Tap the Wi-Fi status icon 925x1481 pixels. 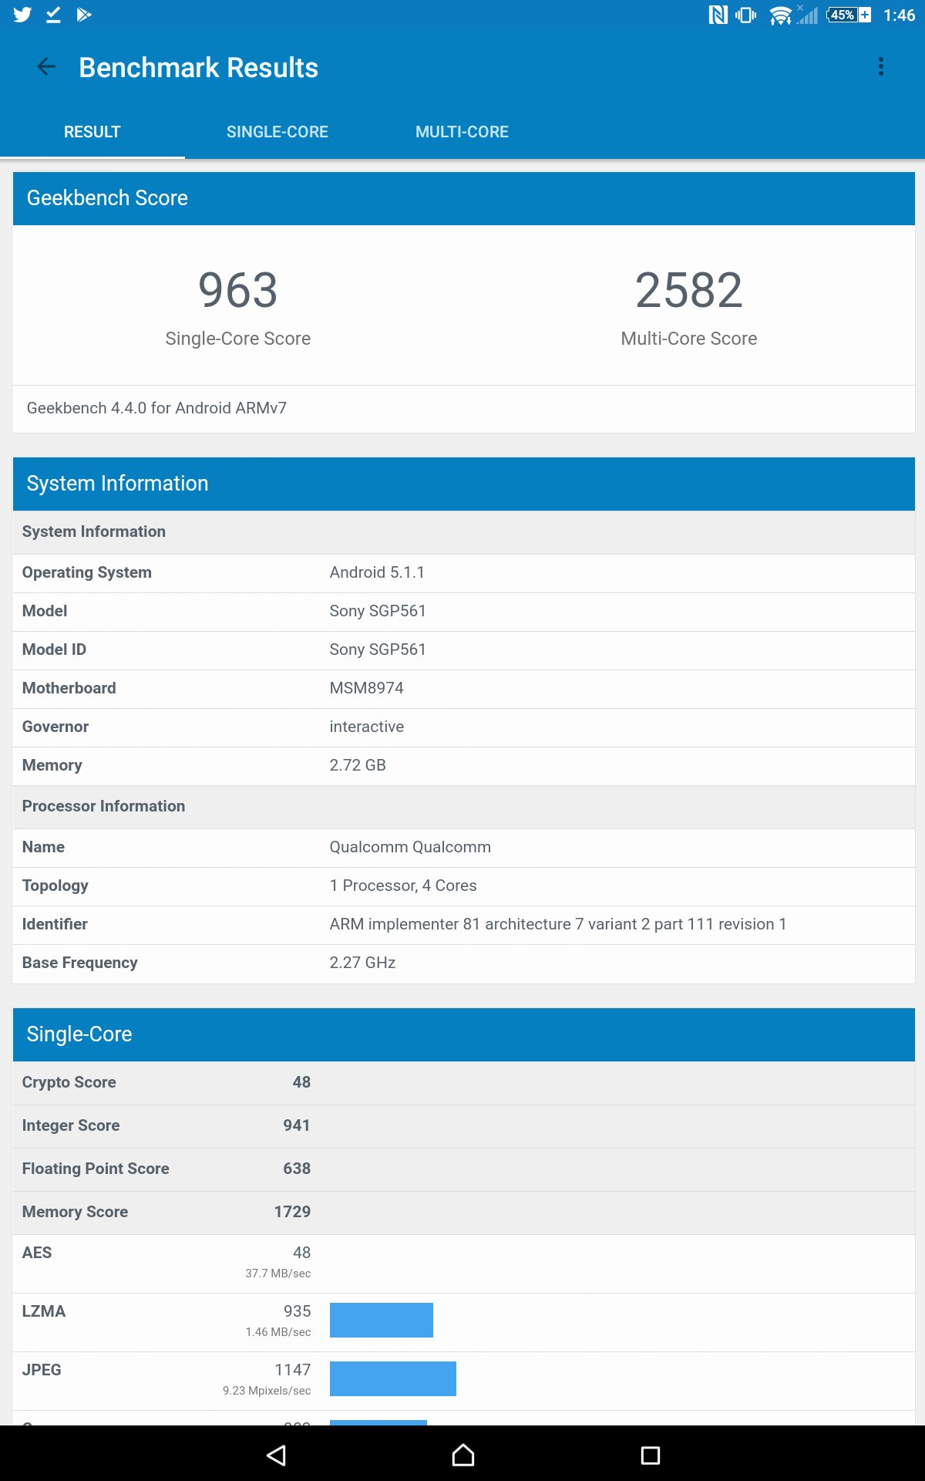(780, 15)
